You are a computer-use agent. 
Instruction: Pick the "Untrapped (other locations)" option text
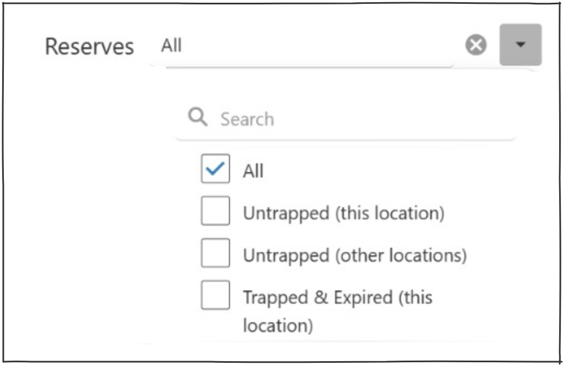[x=355, y=255]
